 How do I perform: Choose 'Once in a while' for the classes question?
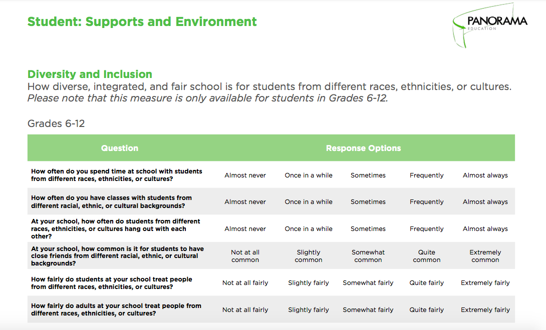309,201
